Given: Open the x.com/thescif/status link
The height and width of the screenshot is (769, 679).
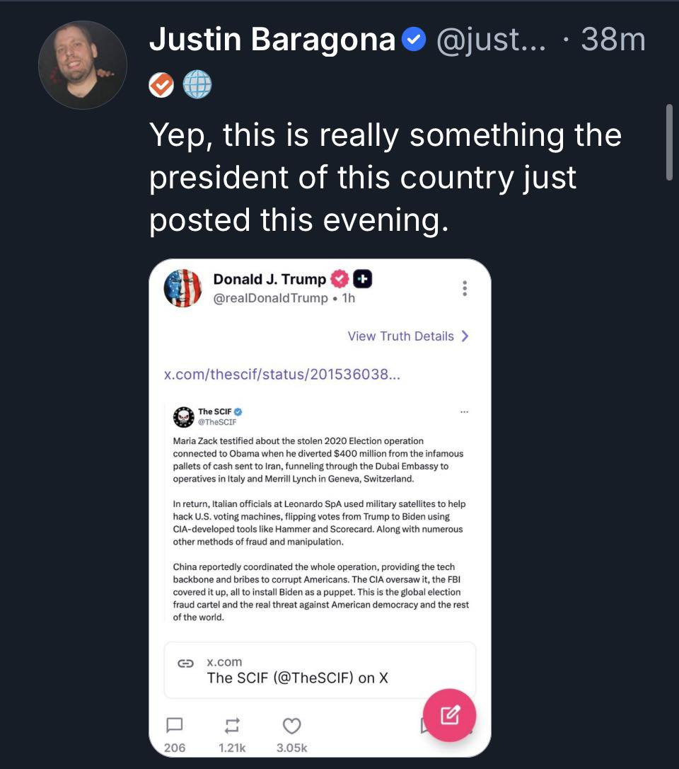Looking at the screenshot, I should (282, 374).
